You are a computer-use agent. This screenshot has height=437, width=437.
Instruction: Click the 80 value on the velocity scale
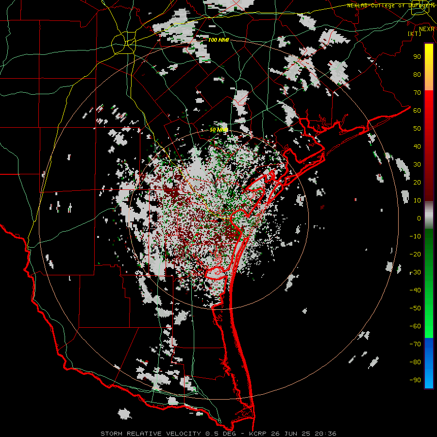(x=417, y=75)
